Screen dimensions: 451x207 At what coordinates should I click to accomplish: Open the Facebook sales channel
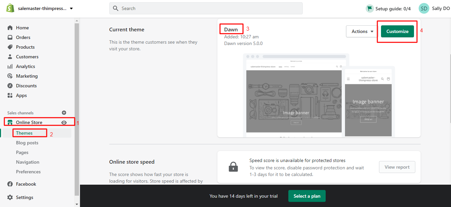[x=25, y=184]
